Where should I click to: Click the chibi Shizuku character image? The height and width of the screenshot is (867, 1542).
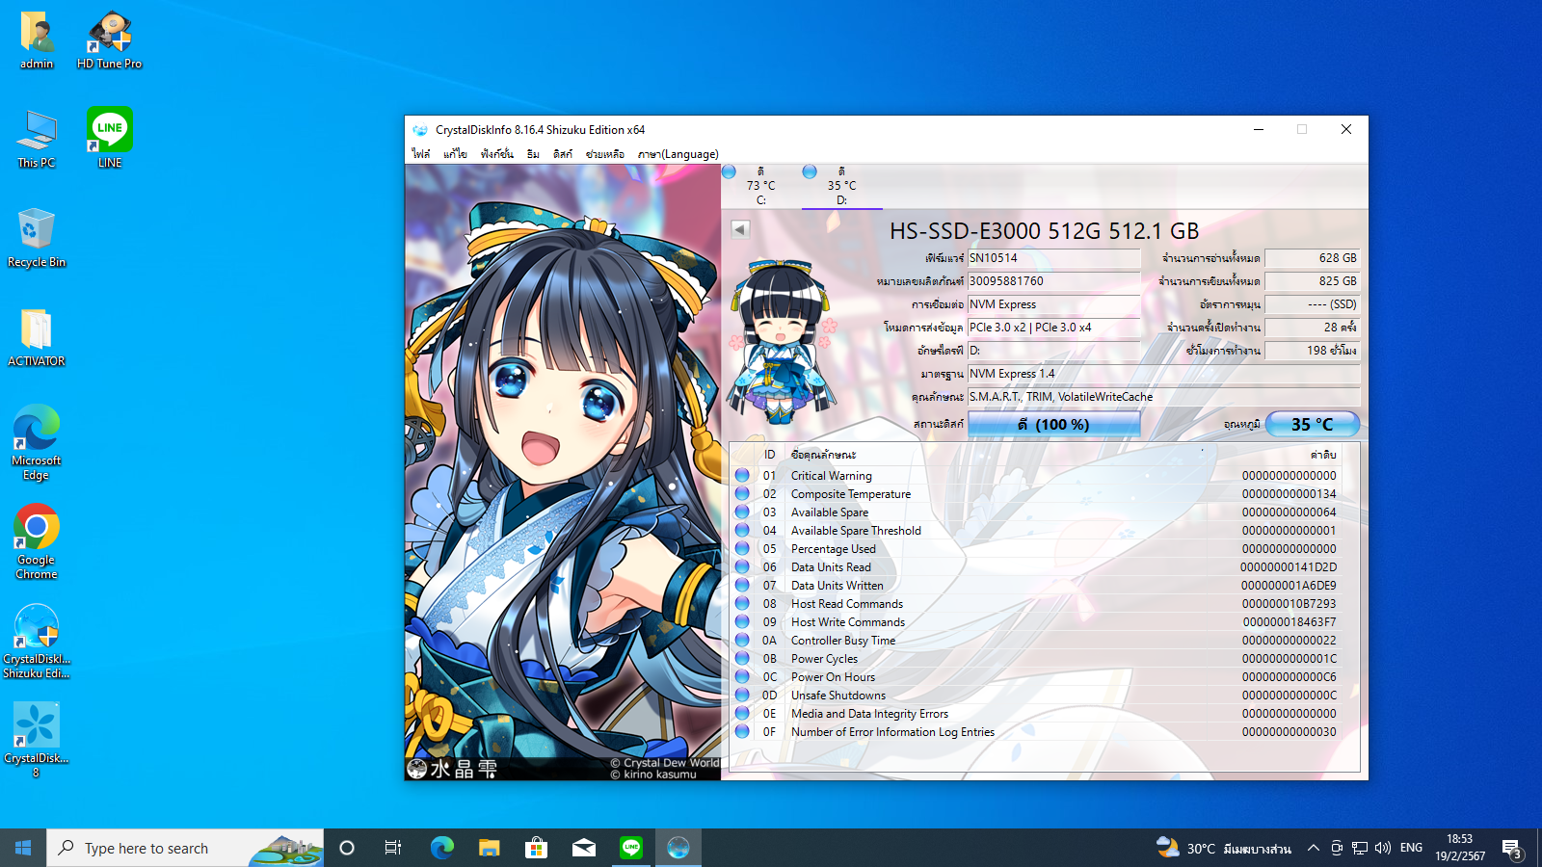point(783,340)
